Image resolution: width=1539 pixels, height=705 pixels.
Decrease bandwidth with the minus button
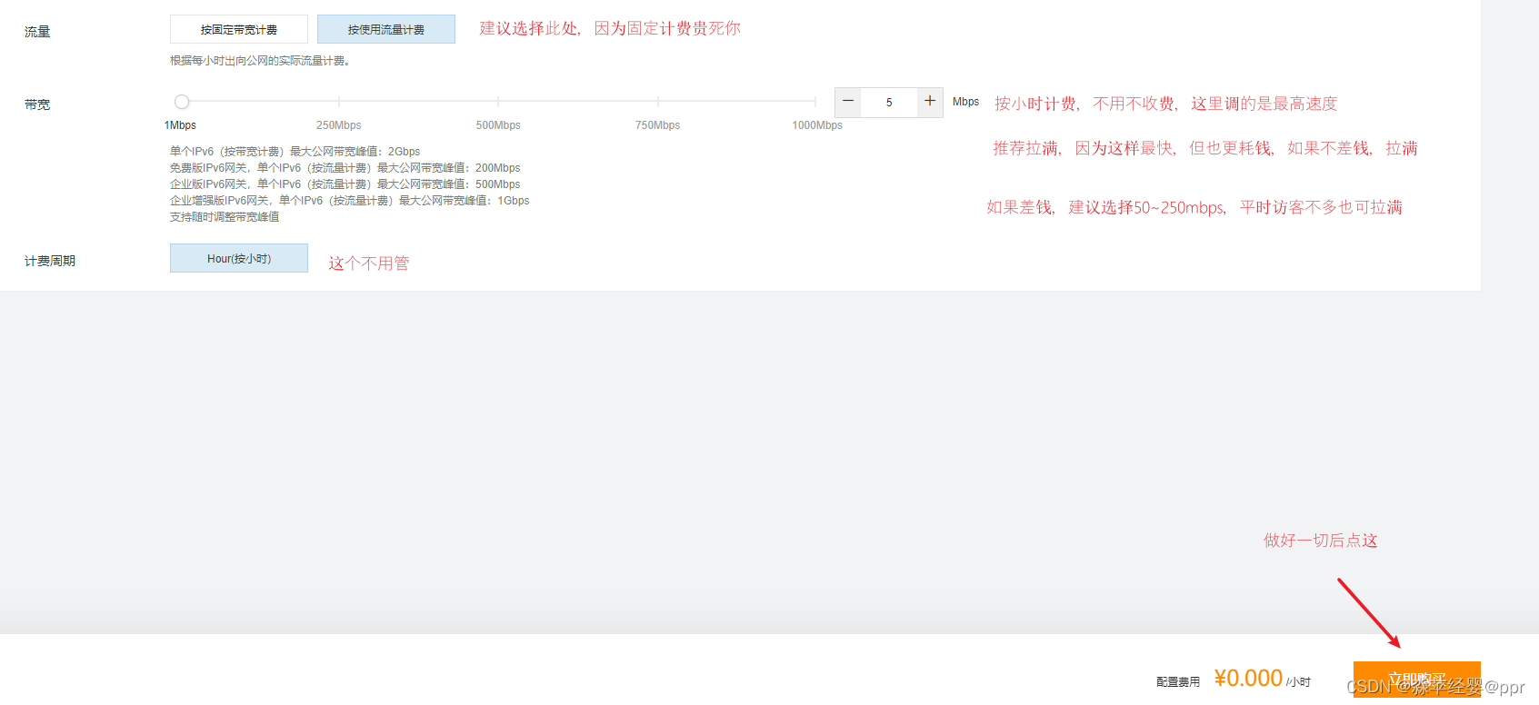point(848,102)
